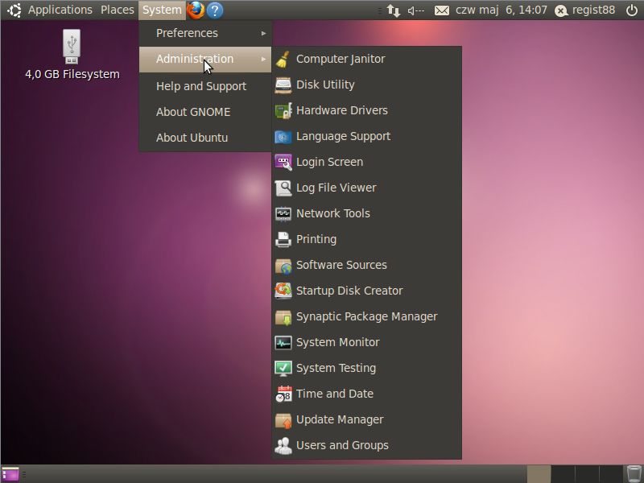Launch System Testing text entry
Screen dimensions: 644x483
(x=336, y=369)
